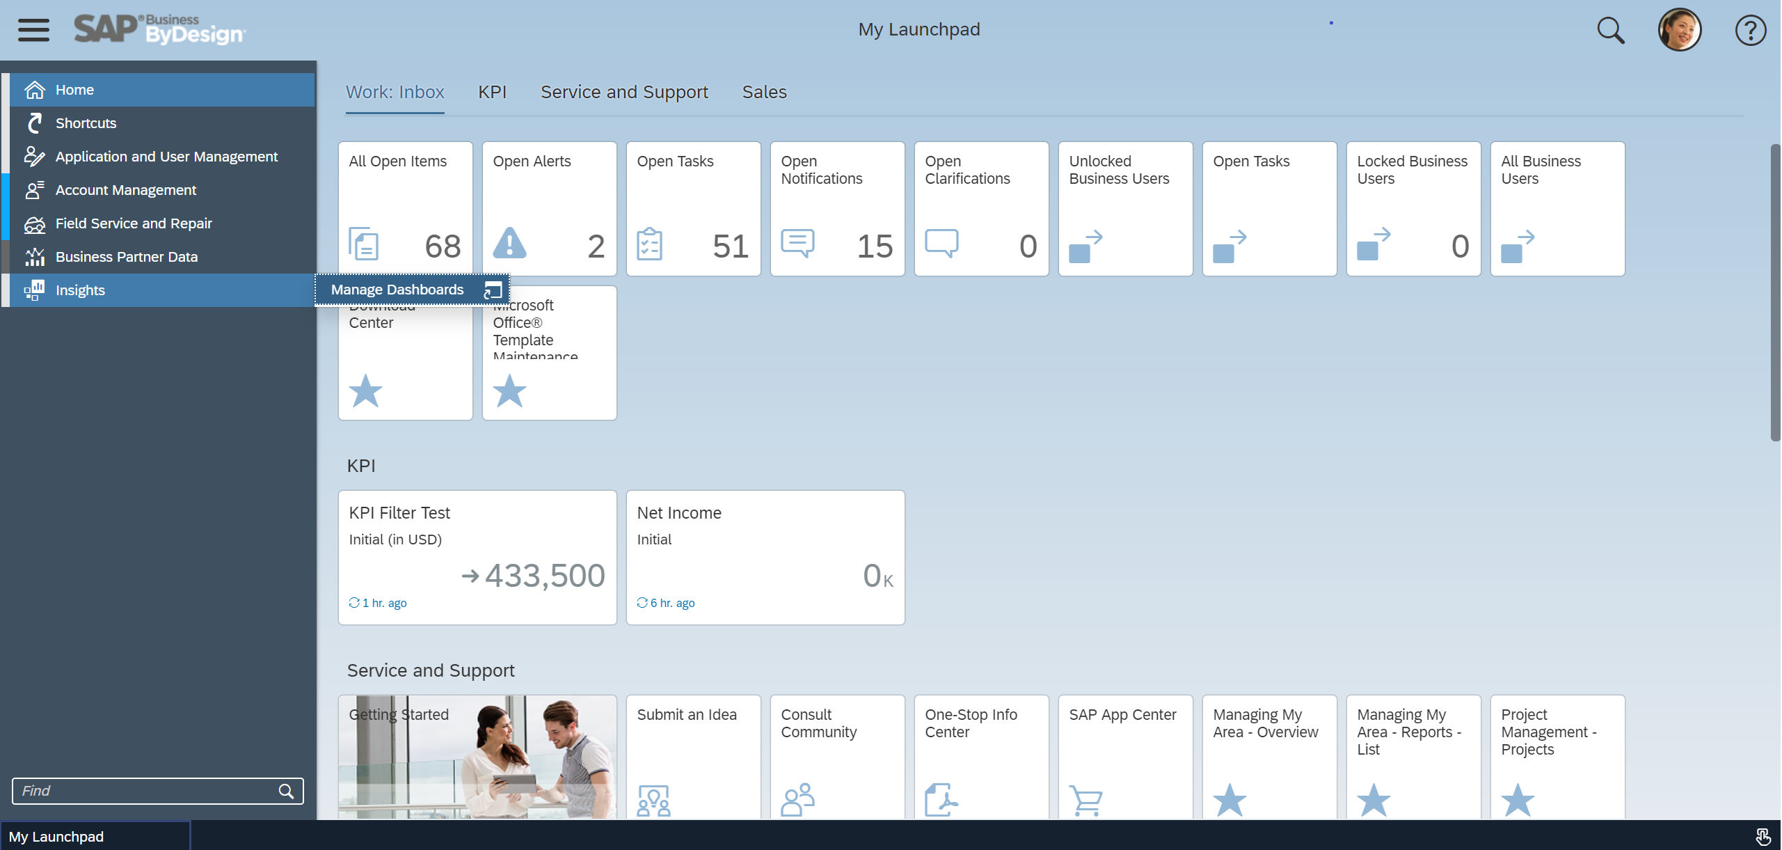Open Manage Dashboards from Insights flyout
The height and width of the screenshot is (850, 1782).
tap(412, 290)
